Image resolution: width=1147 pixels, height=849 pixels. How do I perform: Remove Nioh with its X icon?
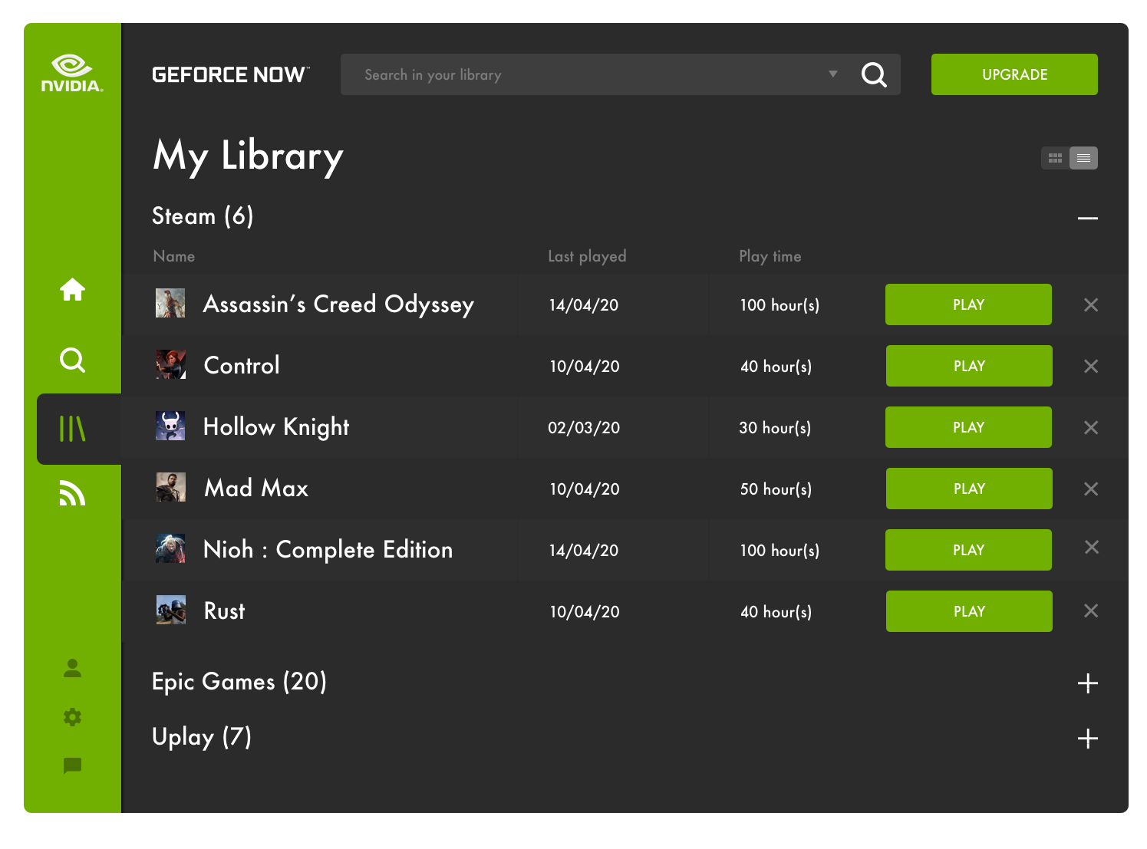click(1092, 547)
